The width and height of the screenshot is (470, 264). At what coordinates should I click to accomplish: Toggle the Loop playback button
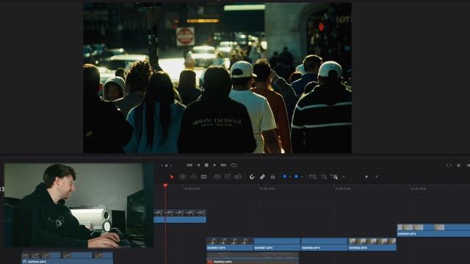tap(234, 165)
